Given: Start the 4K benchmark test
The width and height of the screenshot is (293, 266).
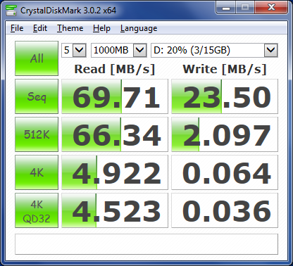Looking at the screenshot, I should click(37, 172).
